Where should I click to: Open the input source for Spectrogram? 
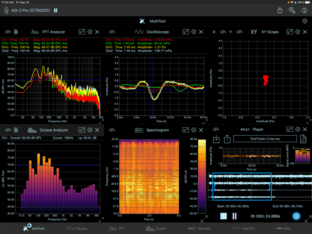(x=112, y=130)
